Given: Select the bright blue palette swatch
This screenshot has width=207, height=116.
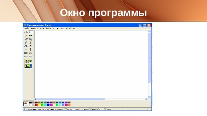Looking at the screenshot, I should (48, 105).
